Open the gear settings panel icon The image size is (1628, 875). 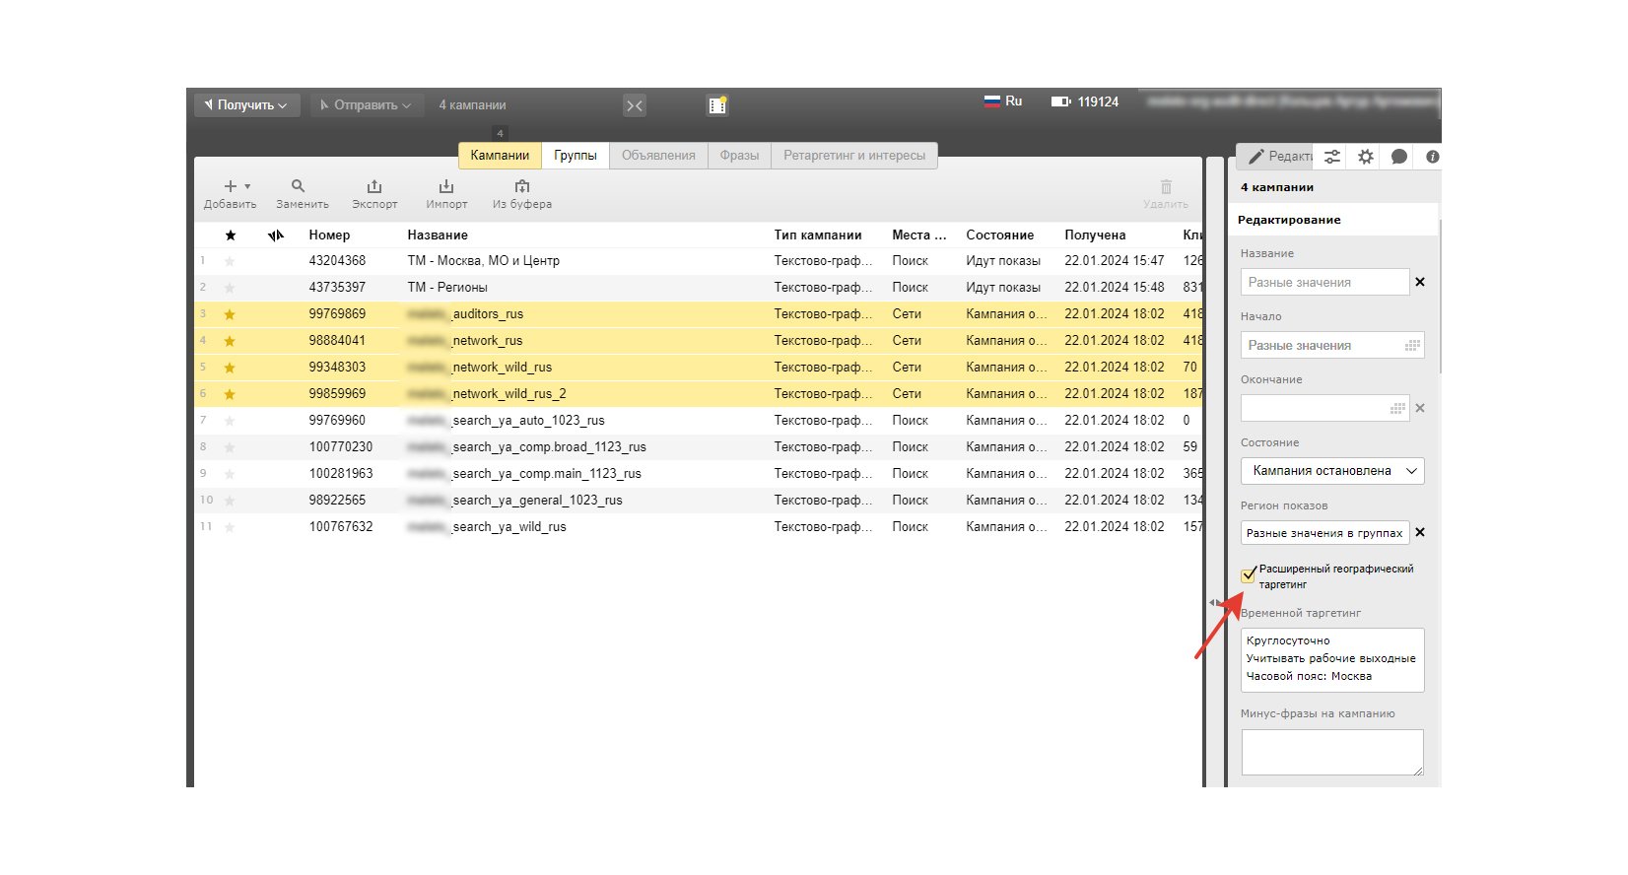(1365, 157)
